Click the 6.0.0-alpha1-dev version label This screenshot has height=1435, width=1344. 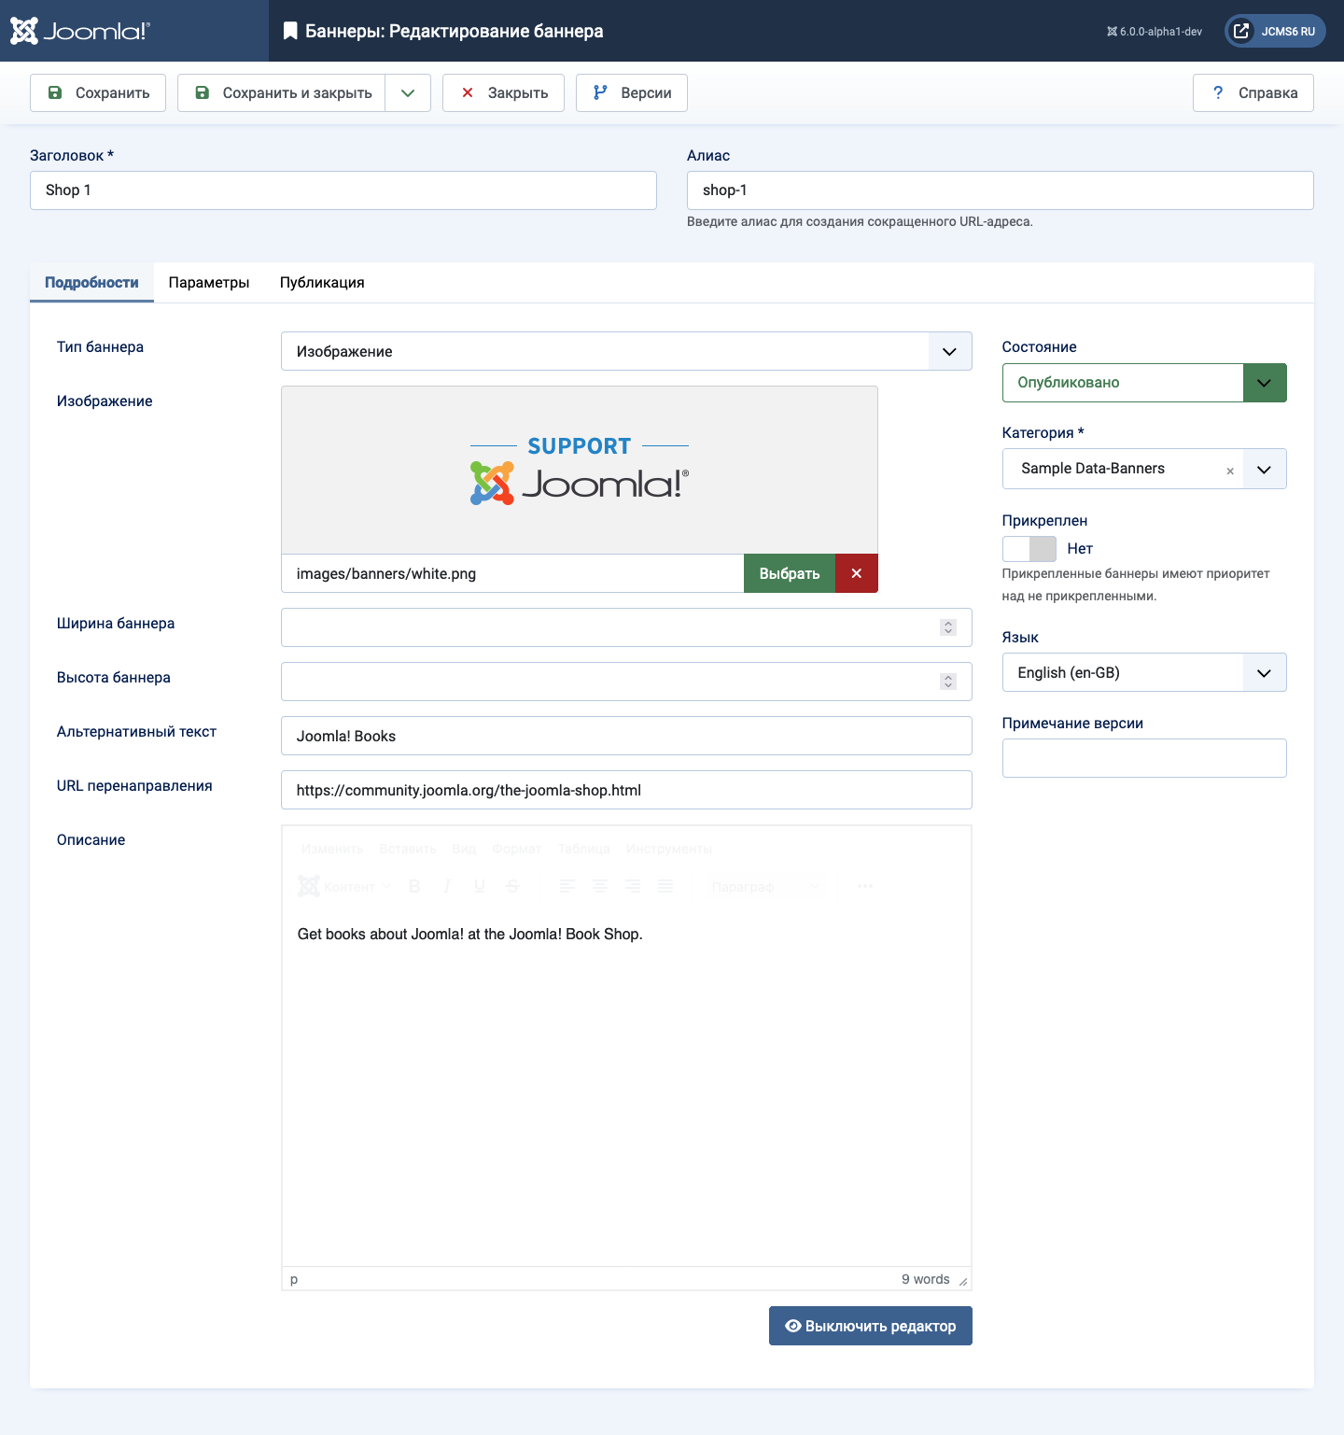(1155, 31)
